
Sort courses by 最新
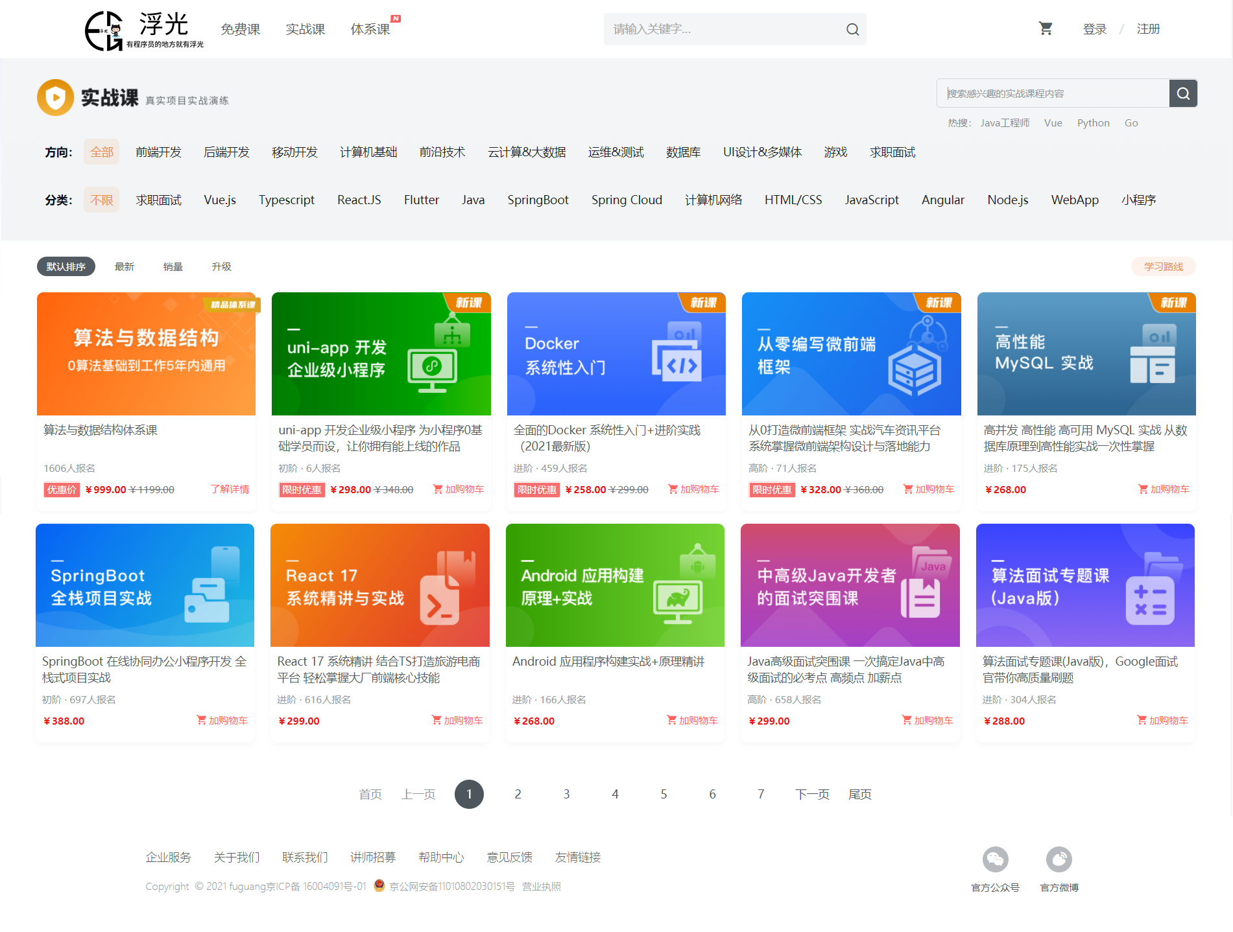(125, 266)
